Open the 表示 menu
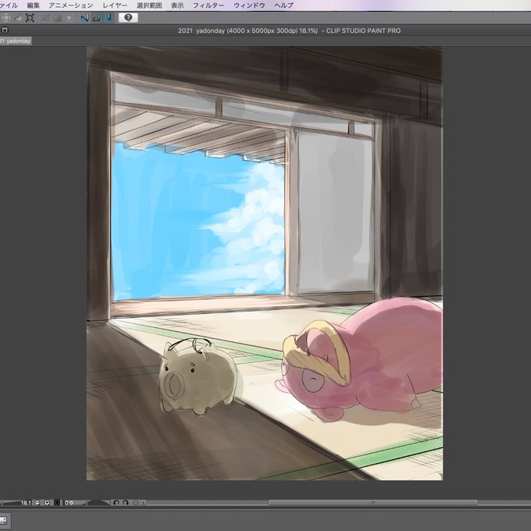This screenshot has height=531, width=531. click(177, 5)
